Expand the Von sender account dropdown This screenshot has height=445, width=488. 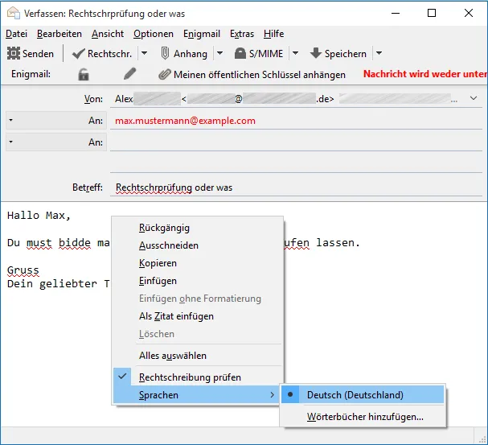pos(474,98)
